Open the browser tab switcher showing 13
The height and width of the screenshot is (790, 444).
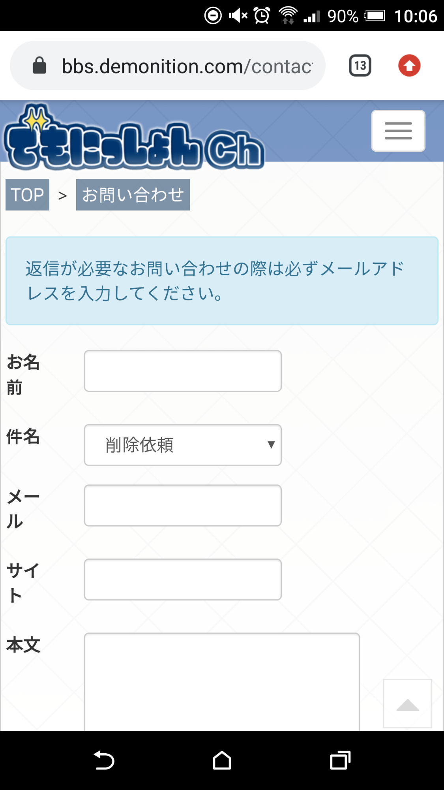(360, 66)
